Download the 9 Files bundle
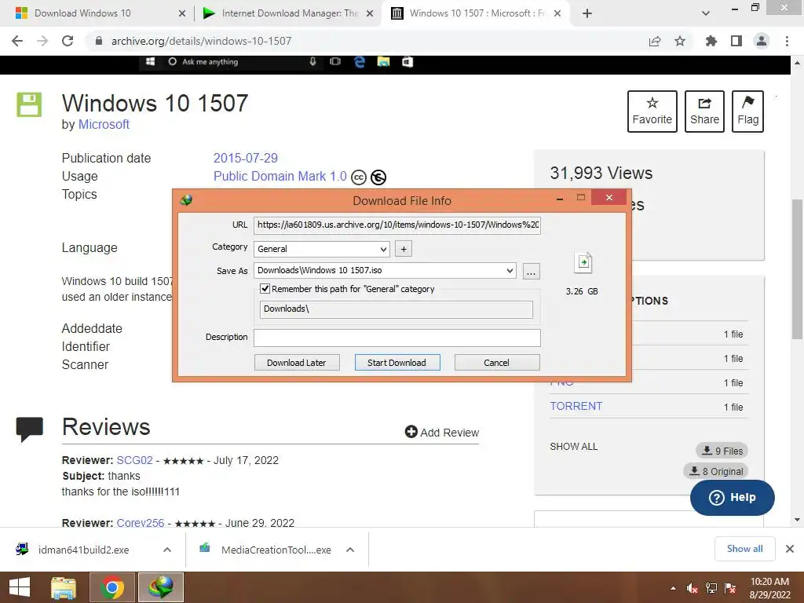Screen dimensions: 804x603 click(x=722, y=451)
